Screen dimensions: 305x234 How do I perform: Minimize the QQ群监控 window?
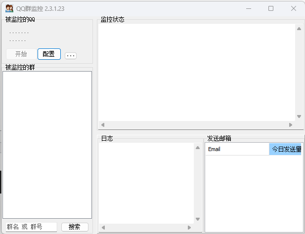click(248, 8)
